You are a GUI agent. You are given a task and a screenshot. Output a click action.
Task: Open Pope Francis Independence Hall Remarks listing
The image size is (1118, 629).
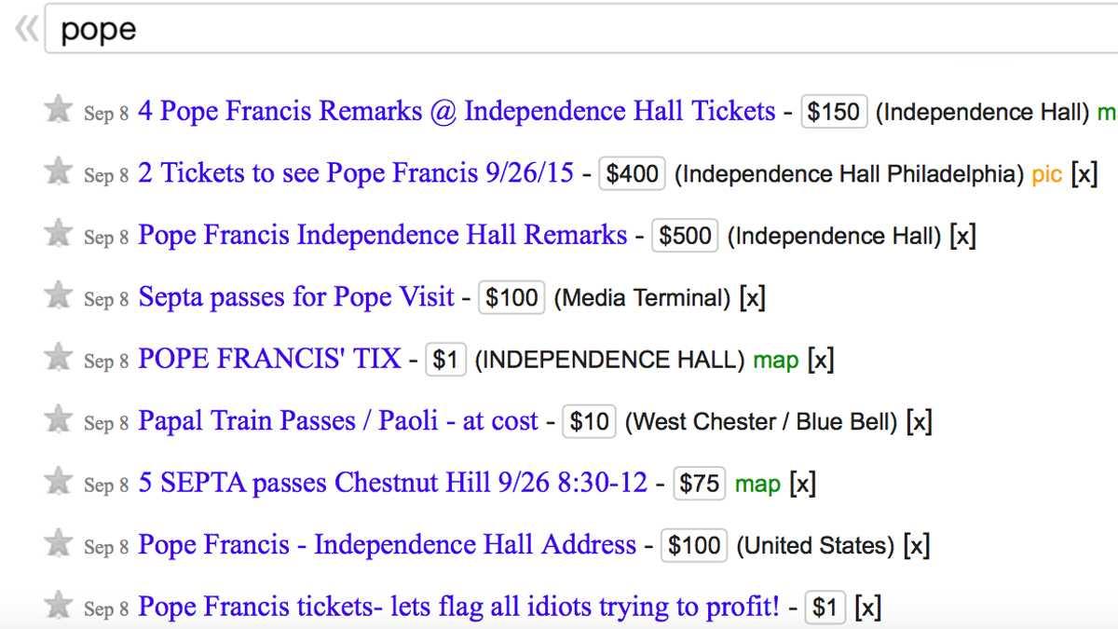pyautogui.click(x=383, y=235)
